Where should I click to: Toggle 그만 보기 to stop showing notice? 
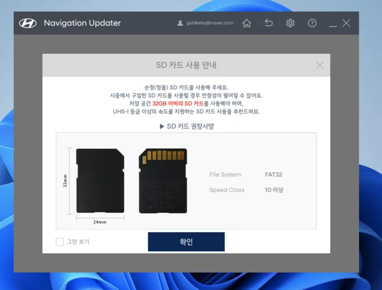pyautogui.click(x=59, y=241)
